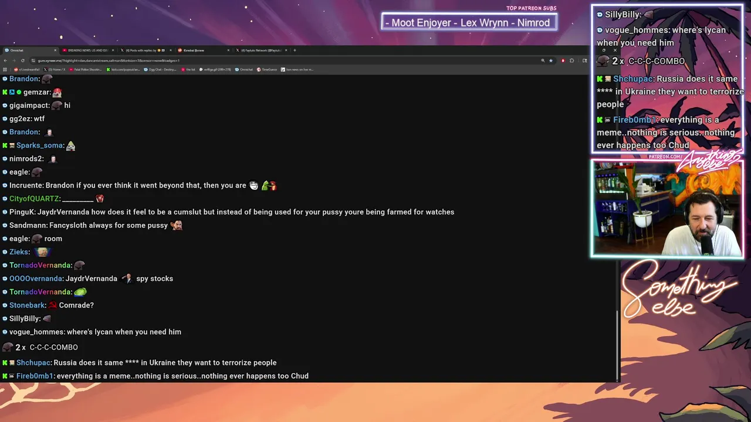Viewport: 751px width, 422px height.
Task: Click the browser address bar URL
Action: coord(109,60)
